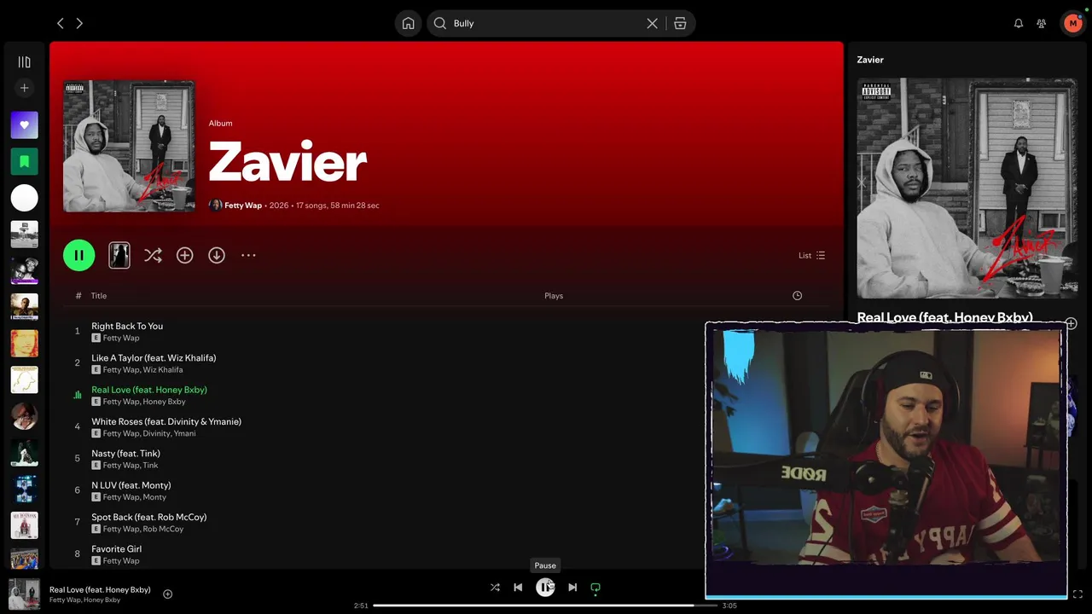Go forward with the right arrow
The image size is (1092, 614).
(79, 23)
